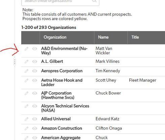Click pencil icon for Amazon Construction
Image resolution: width=165 pixels, height=140 pixels.
click(27, 129)
